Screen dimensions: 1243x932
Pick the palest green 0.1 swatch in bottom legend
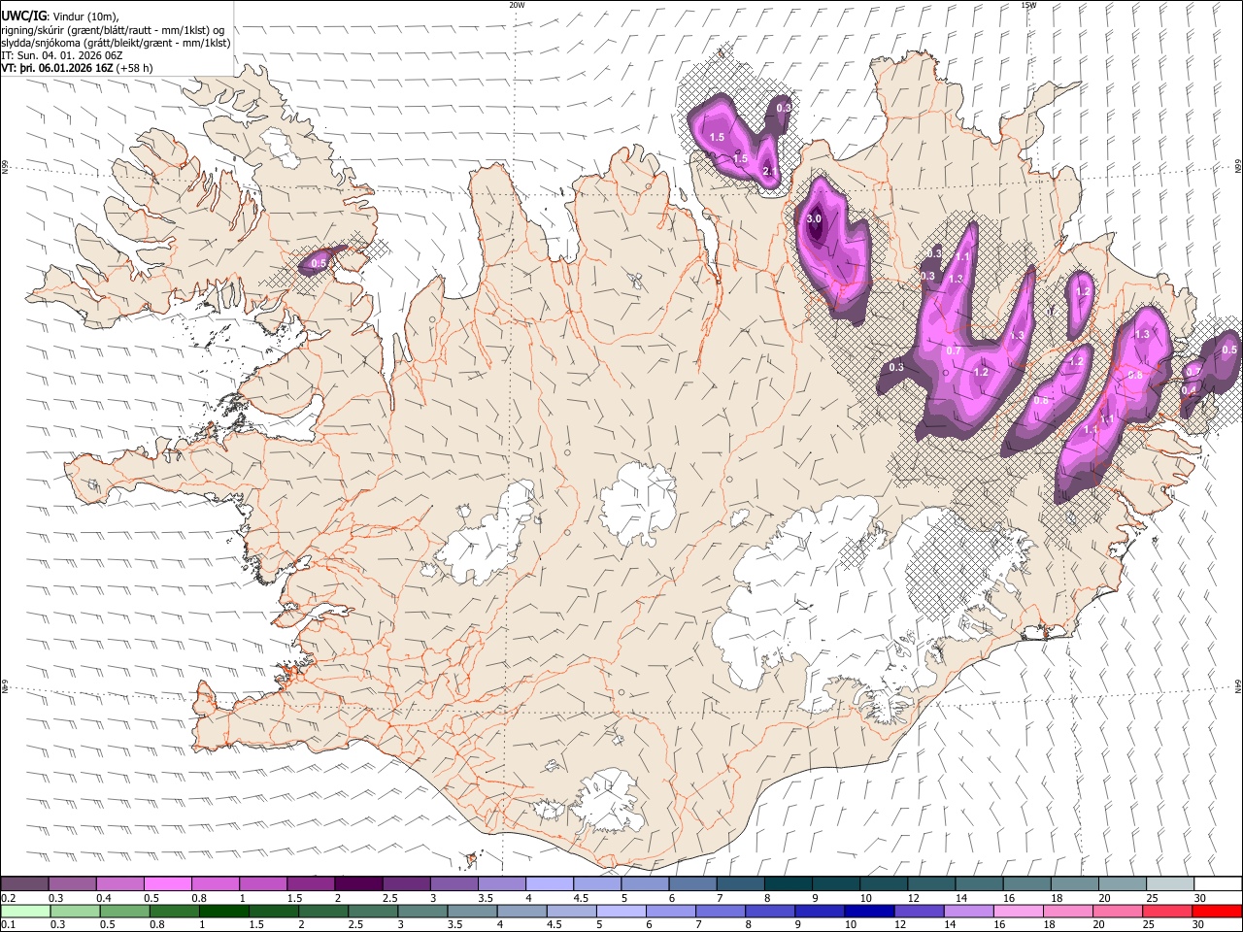point(24,911)
